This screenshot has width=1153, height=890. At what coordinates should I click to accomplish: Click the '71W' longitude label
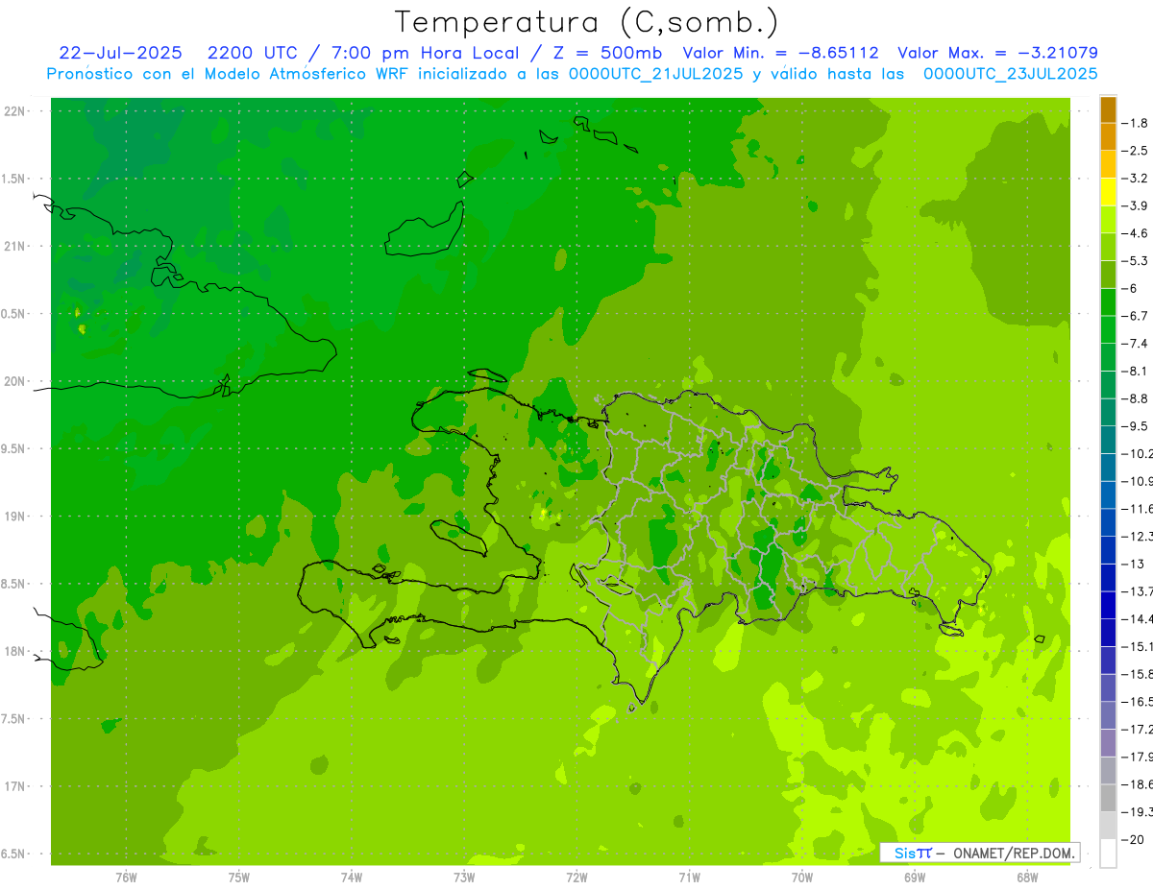[689, 878]
